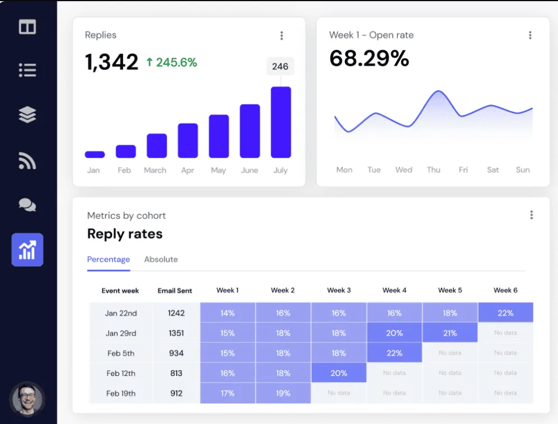Select the 20% cell for Feb 12th Week 3
The width and height of the screenshot is (558, 424).
point(339,373)
